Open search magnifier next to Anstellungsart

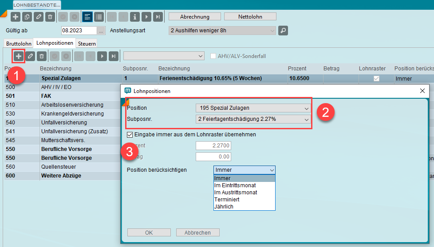coord(283,31)
